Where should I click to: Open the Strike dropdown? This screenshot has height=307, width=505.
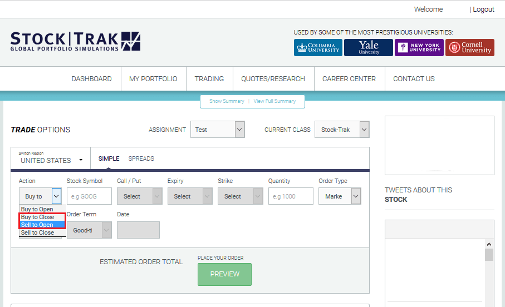click(241, 196)
